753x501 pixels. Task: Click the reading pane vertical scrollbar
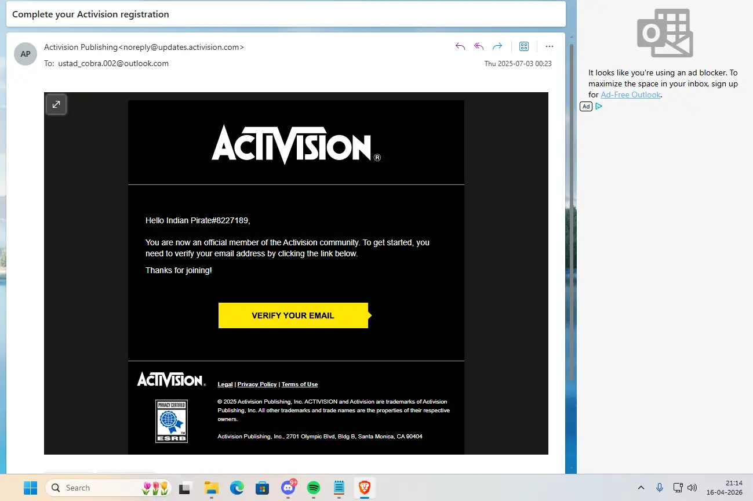pyautogui.click(x=572, y=212)
